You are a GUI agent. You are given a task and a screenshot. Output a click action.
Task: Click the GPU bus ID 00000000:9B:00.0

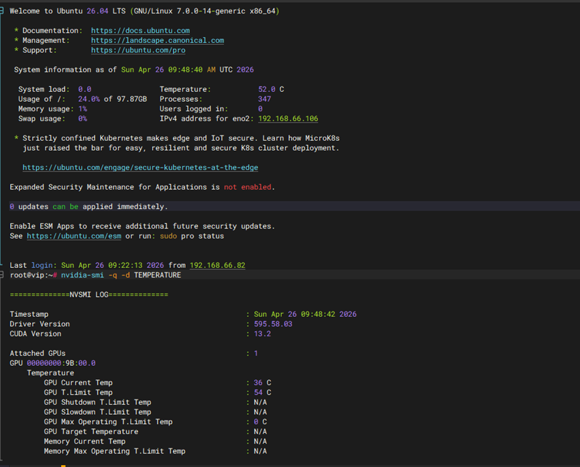point(61,363)
